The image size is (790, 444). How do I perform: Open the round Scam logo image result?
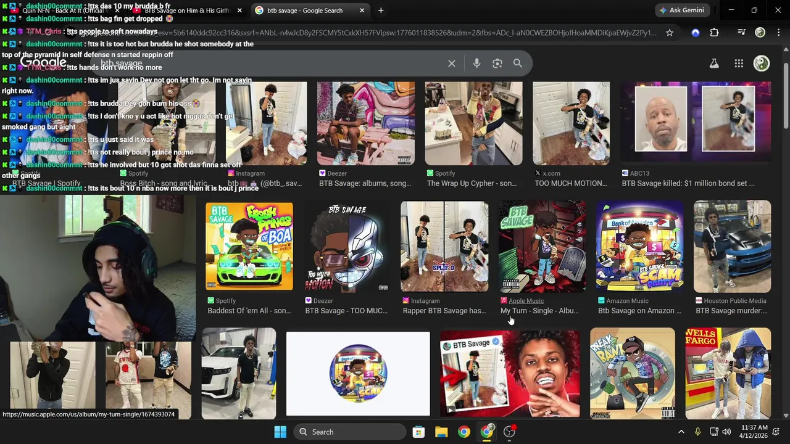point(358,374)
